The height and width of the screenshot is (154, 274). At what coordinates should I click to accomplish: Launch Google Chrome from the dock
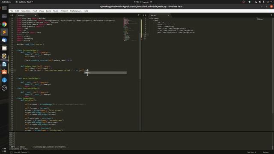(4, 24)
